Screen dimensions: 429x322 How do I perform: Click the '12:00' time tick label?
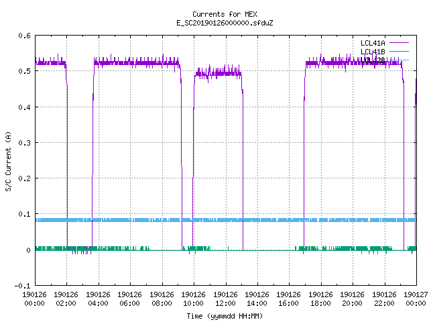[x=225, y=303]
